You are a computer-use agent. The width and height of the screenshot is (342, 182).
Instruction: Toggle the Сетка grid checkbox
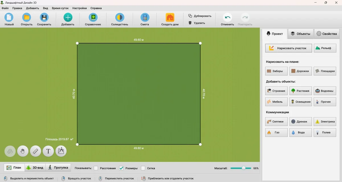(x=143, y=168)
